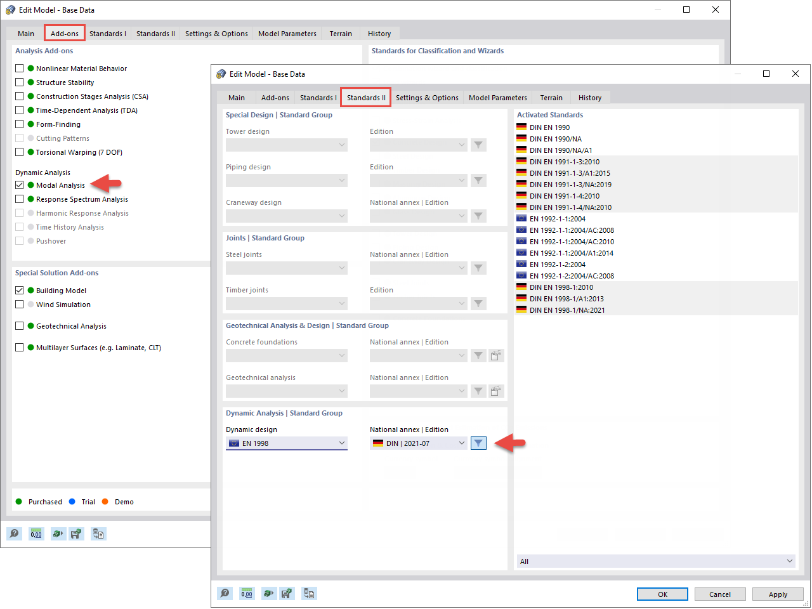Click the settings icon in Concrete foundations row
This screenshot has height=609, width=812.
496,356
